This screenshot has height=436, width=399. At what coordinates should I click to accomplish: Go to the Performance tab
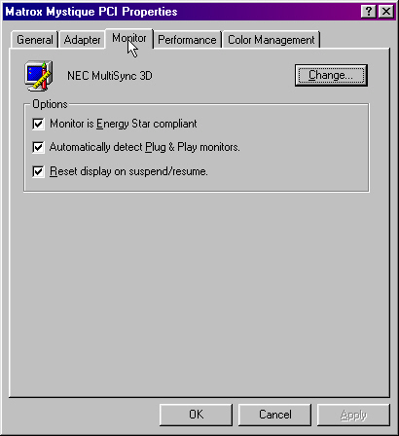click(x=187, y=40)
